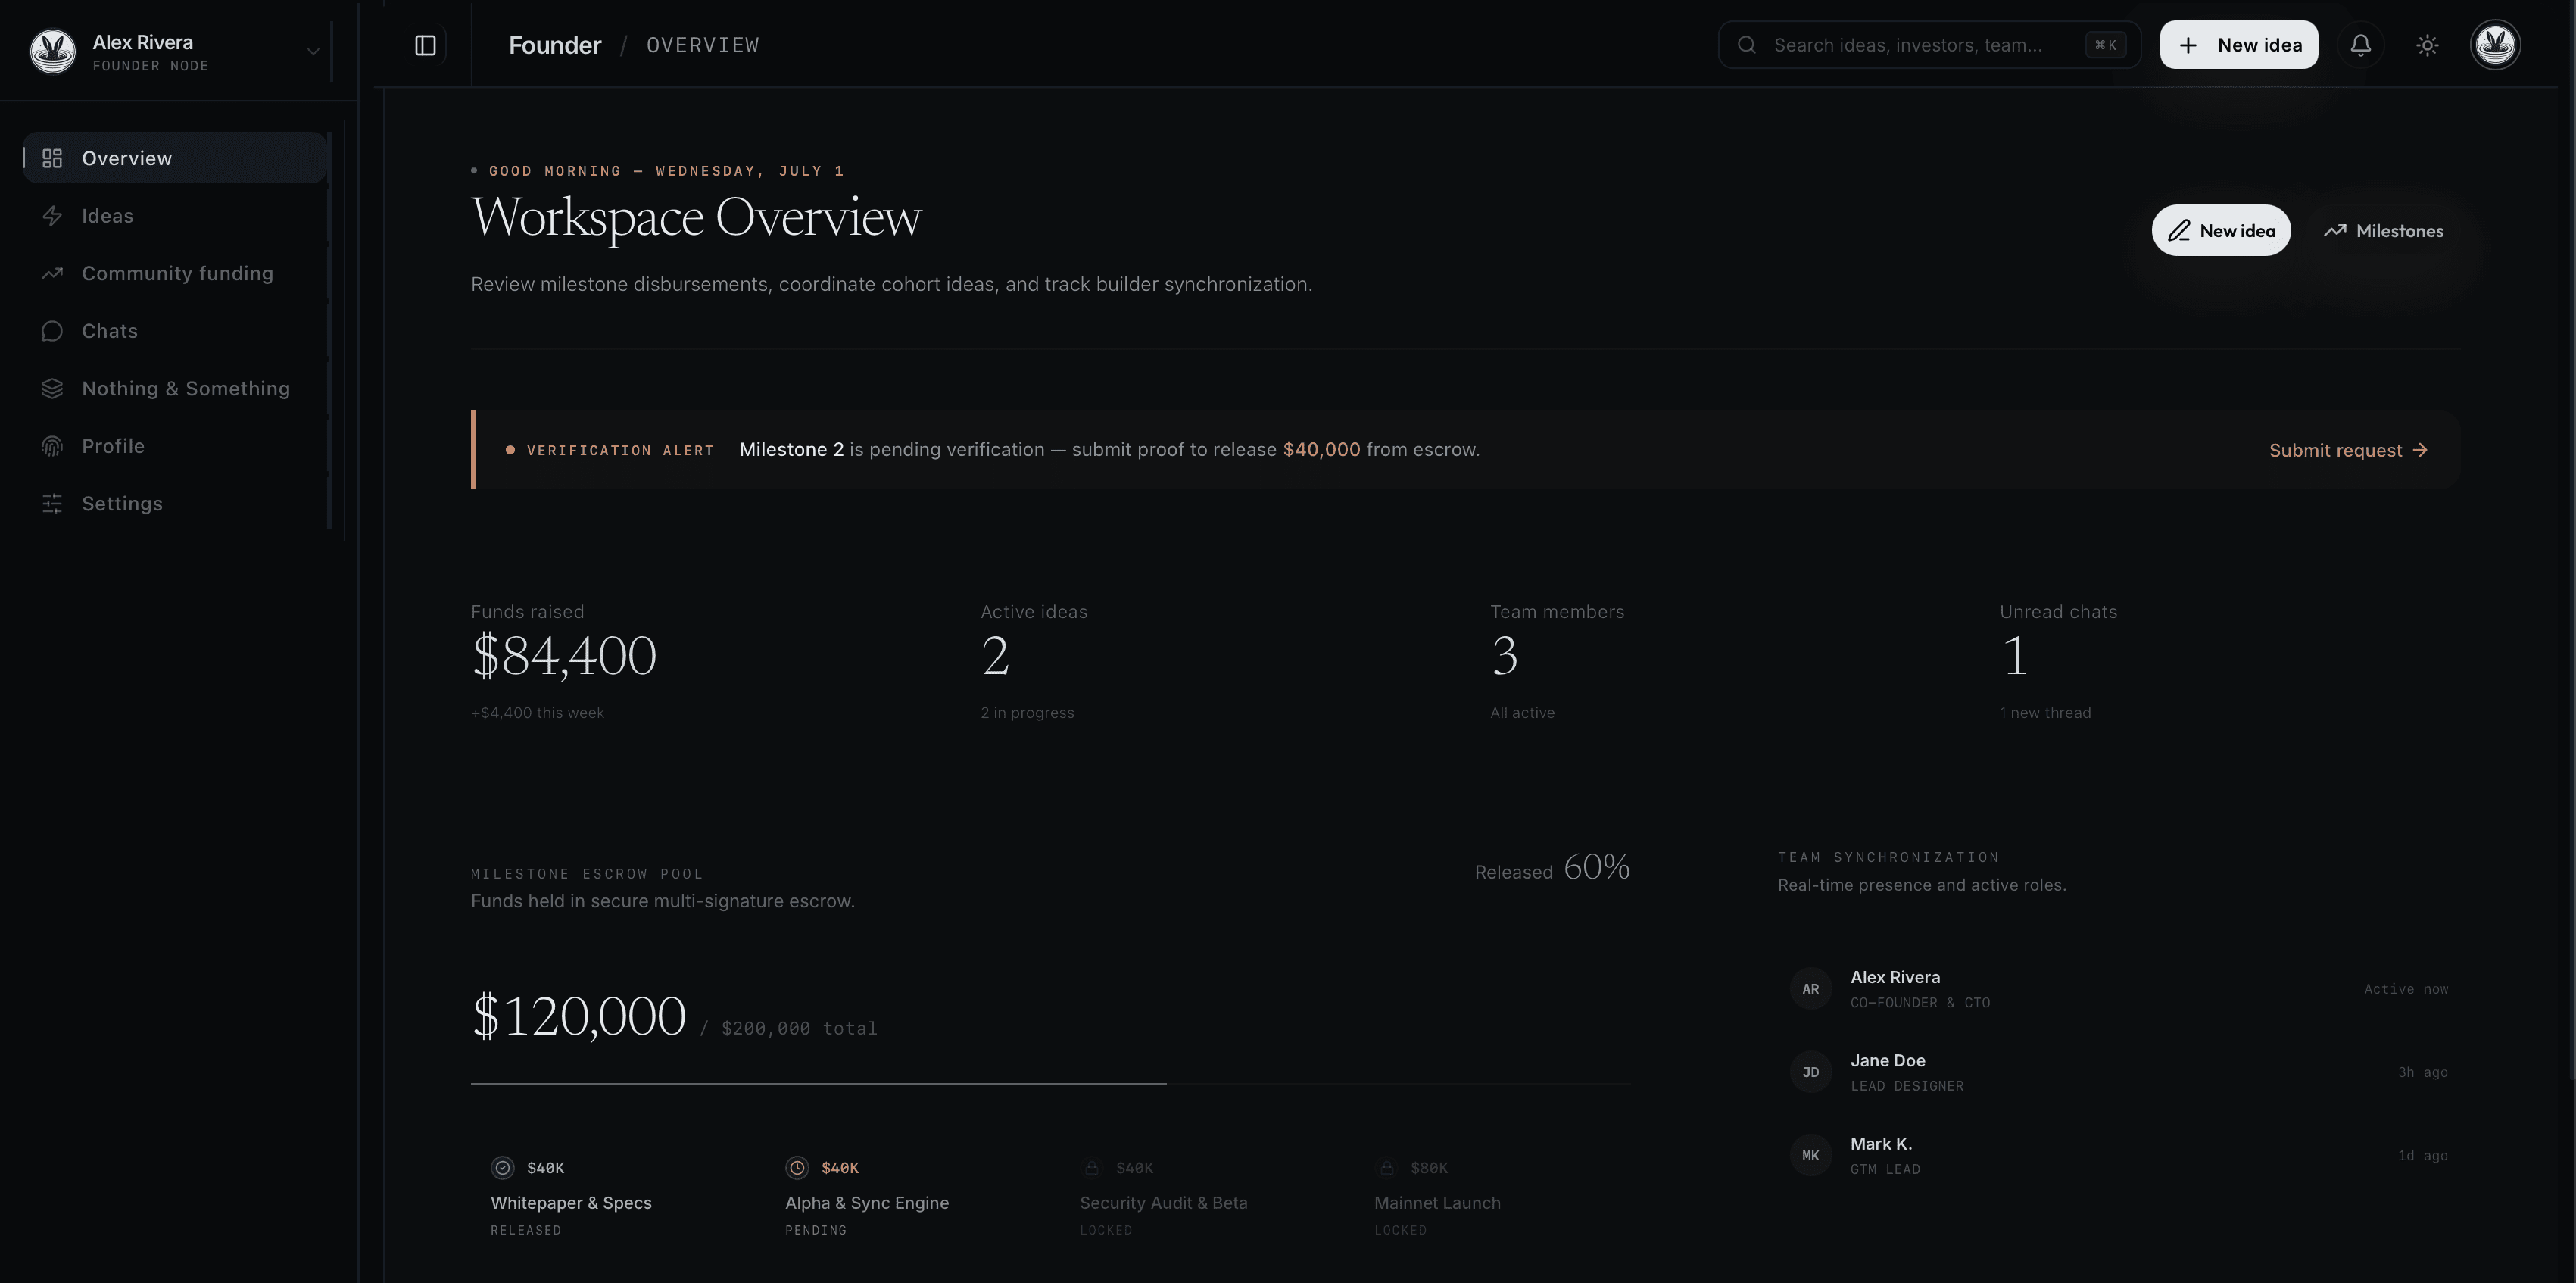Click the Submit request arrow icon
The width and height of the screenshot is (2576, 1283).
coord(2420,450)
